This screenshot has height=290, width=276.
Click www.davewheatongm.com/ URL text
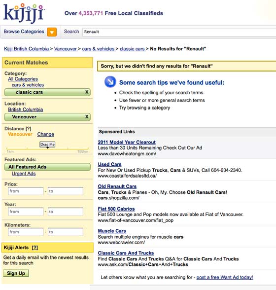pos(127,154)
